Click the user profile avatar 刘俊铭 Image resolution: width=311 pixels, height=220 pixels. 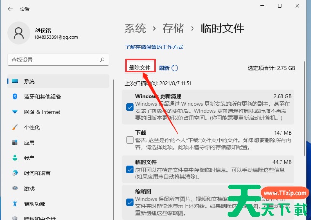(x=19, y=32)
